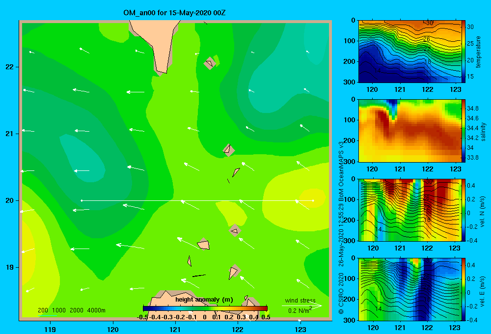Click the title 'OM_an00 for 15-May-2020 00Z'
491x334 pixels.
[174, 13]
